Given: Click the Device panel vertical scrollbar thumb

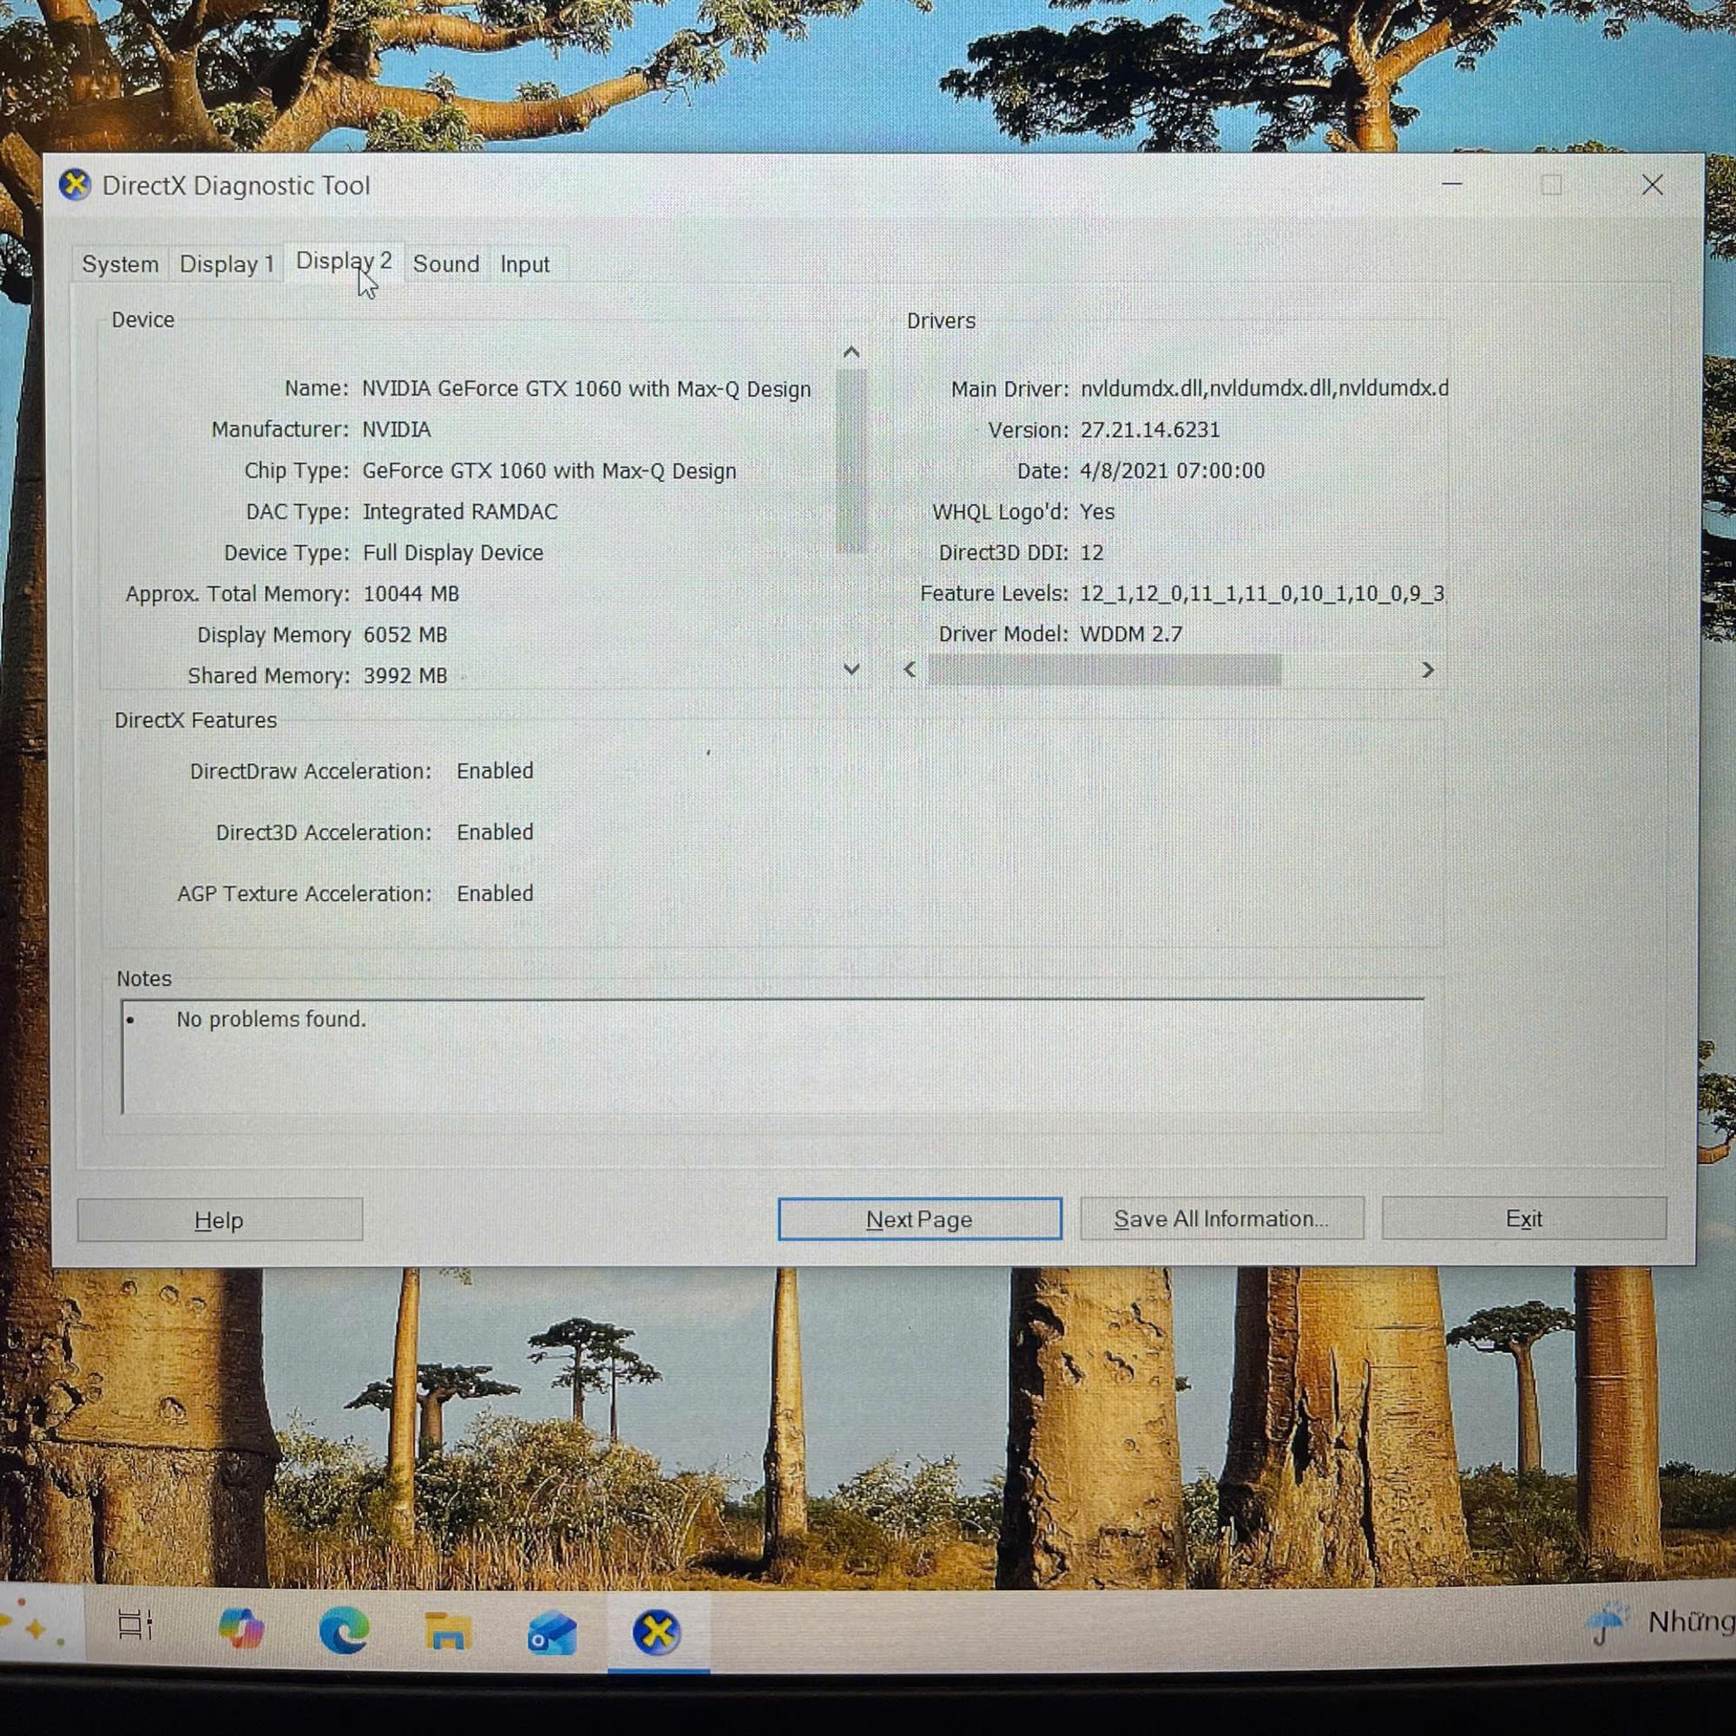Looking at the screenshot, I should [x=851, y=460].
